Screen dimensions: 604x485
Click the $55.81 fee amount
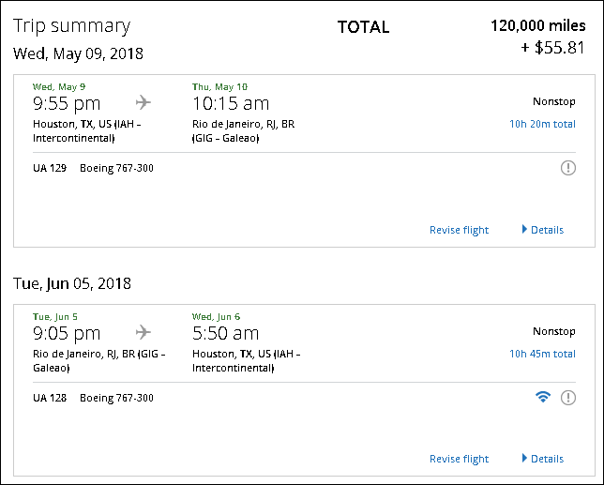(551, 49)
